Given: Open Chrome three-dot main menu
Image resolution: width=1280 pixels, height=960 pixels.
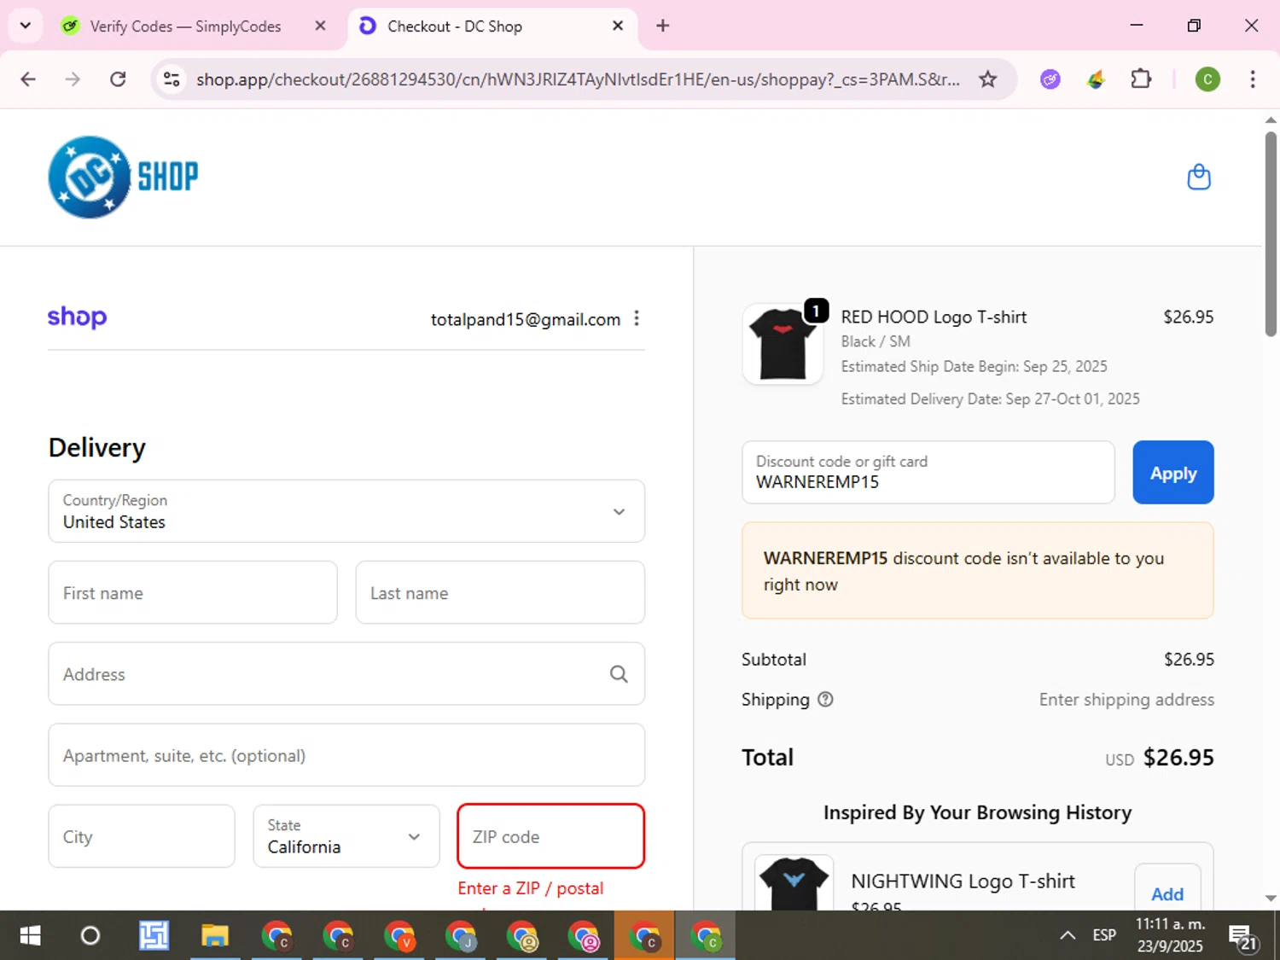Looking at the screenshot, I should coord(1252,79).
